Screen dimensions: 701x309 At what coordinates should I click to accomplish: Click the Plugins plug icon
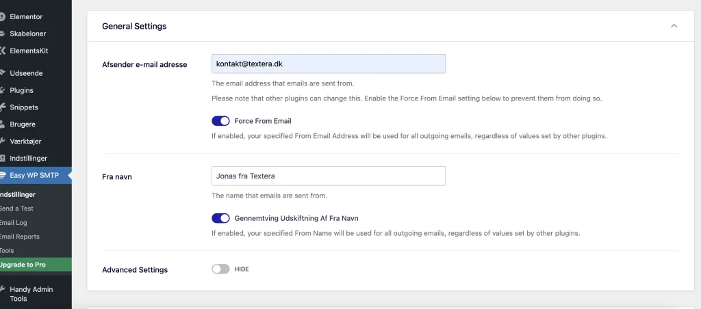(x=2, y=90)
